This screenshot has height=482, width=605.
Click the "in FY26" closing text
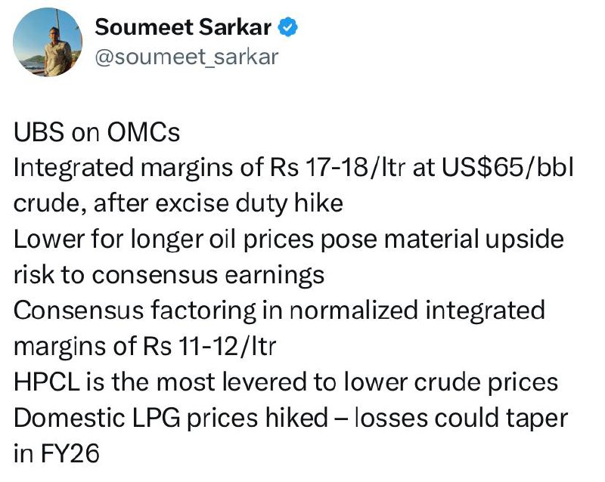(x=57, y=453)
